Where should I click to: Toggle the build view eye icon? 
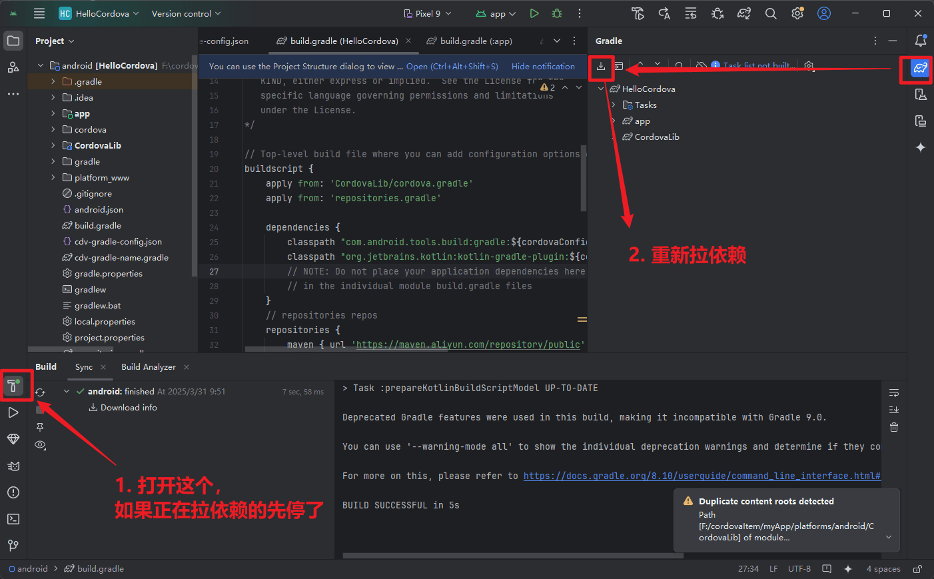tap(40, 444)
